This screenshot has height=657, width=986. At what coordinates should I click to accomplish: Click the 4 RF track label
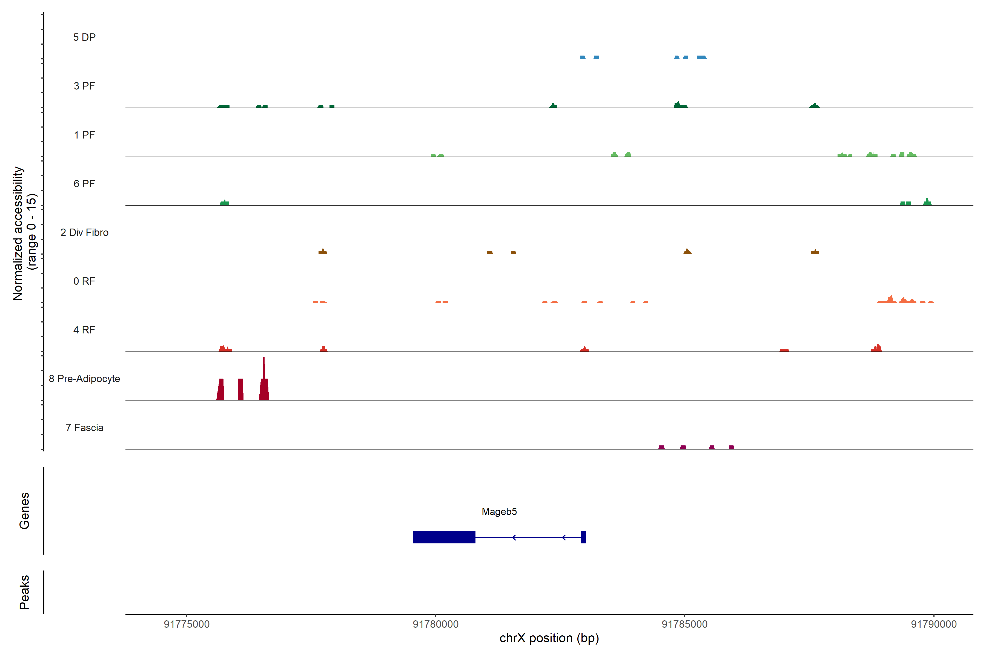point(84,330)
